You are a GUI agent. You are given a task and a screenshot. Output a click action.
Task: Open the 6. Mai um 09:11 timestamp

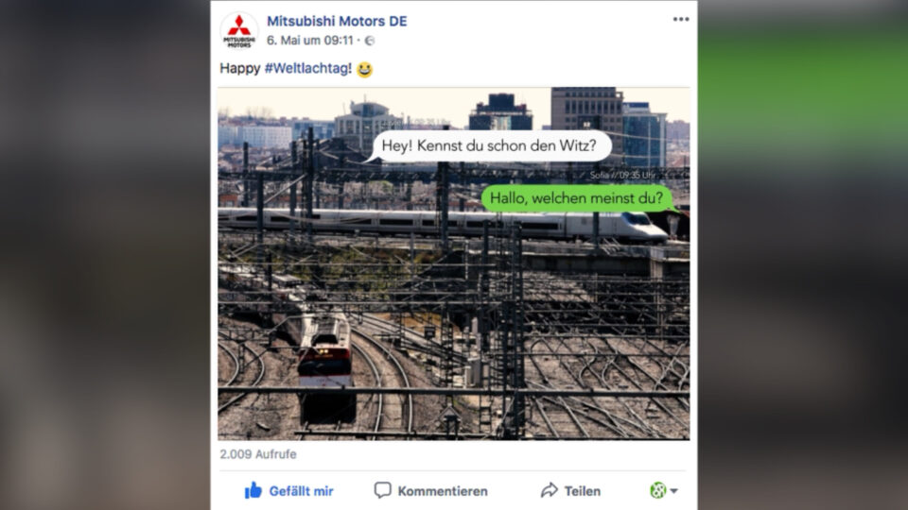310,41
